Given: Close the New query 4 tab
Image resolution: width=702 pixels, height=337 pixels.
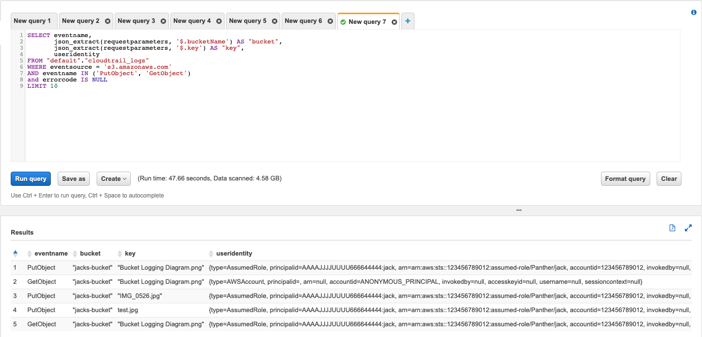Looking at the screenshot, I should (x=218, y=21).
